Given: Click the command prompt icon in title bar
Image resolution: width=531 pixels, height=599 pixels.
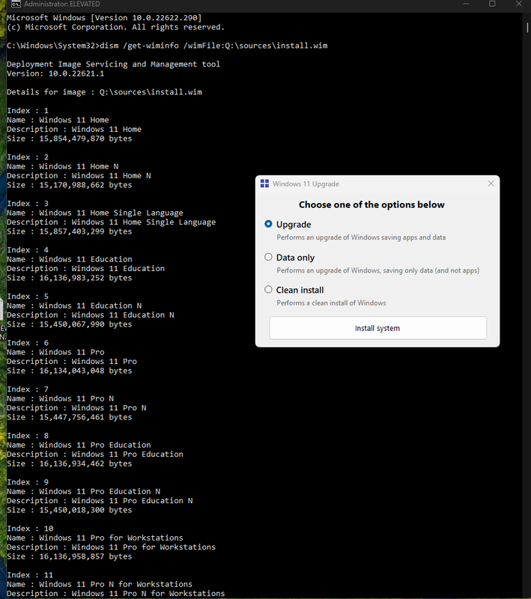Looking at the screenshot, I should 16,4.
